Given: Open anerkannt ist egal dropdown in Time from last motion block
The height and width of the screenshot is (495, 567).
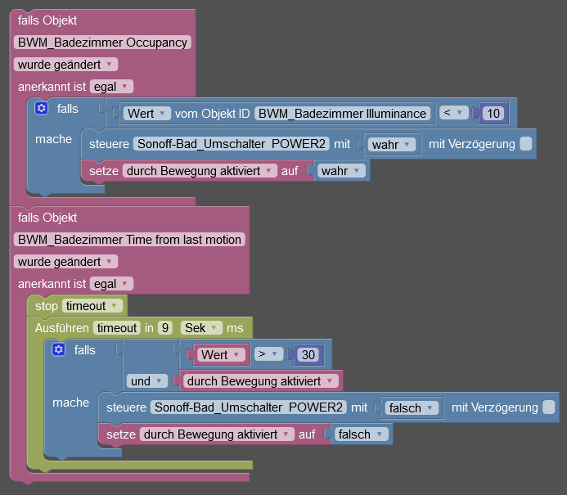Looking at the screenshot, I should (x=111, y=284).
